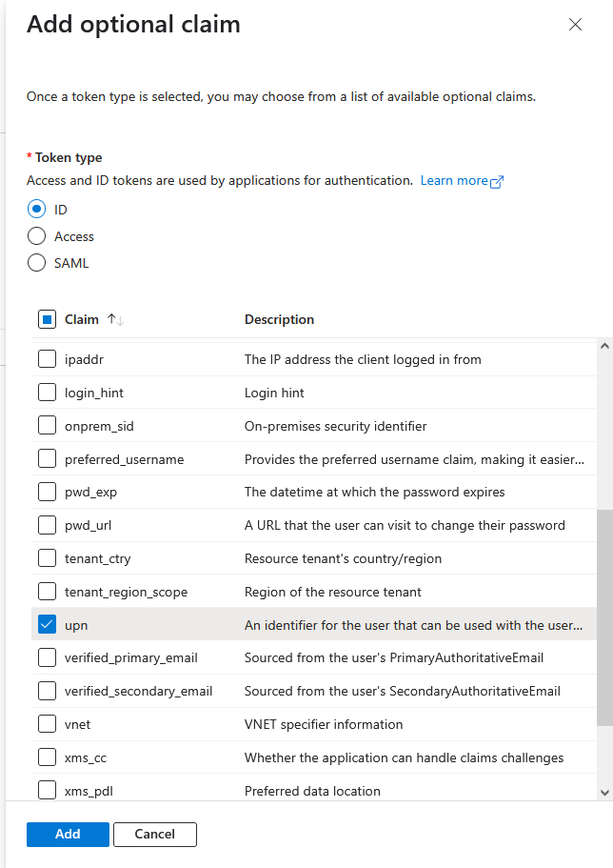The height and width of the screenshot is (868, 613).
Task: Select the preferred_username claim checkbox
Action: point(47,459)
